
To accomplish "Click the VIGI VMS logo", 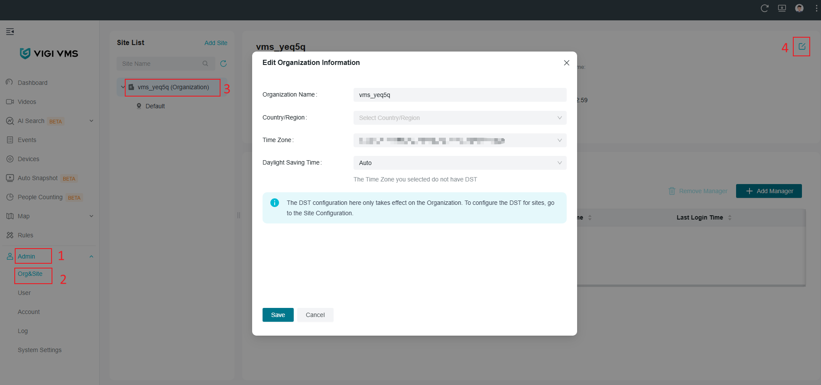I will pyautogui.click(x=49, y=53).
